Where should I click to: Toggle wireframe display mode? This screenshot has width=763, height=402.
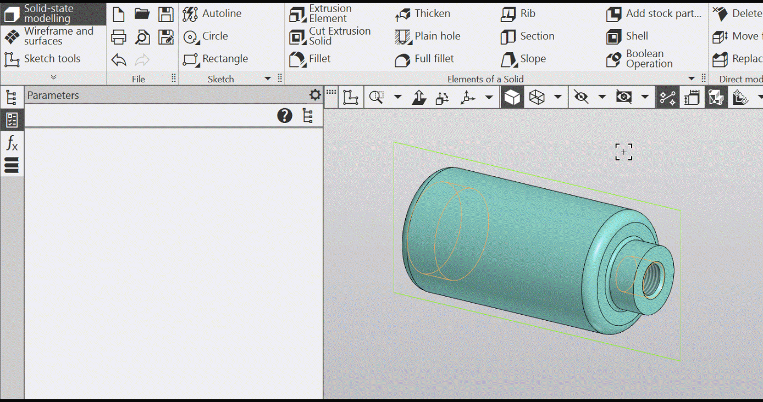537,98
